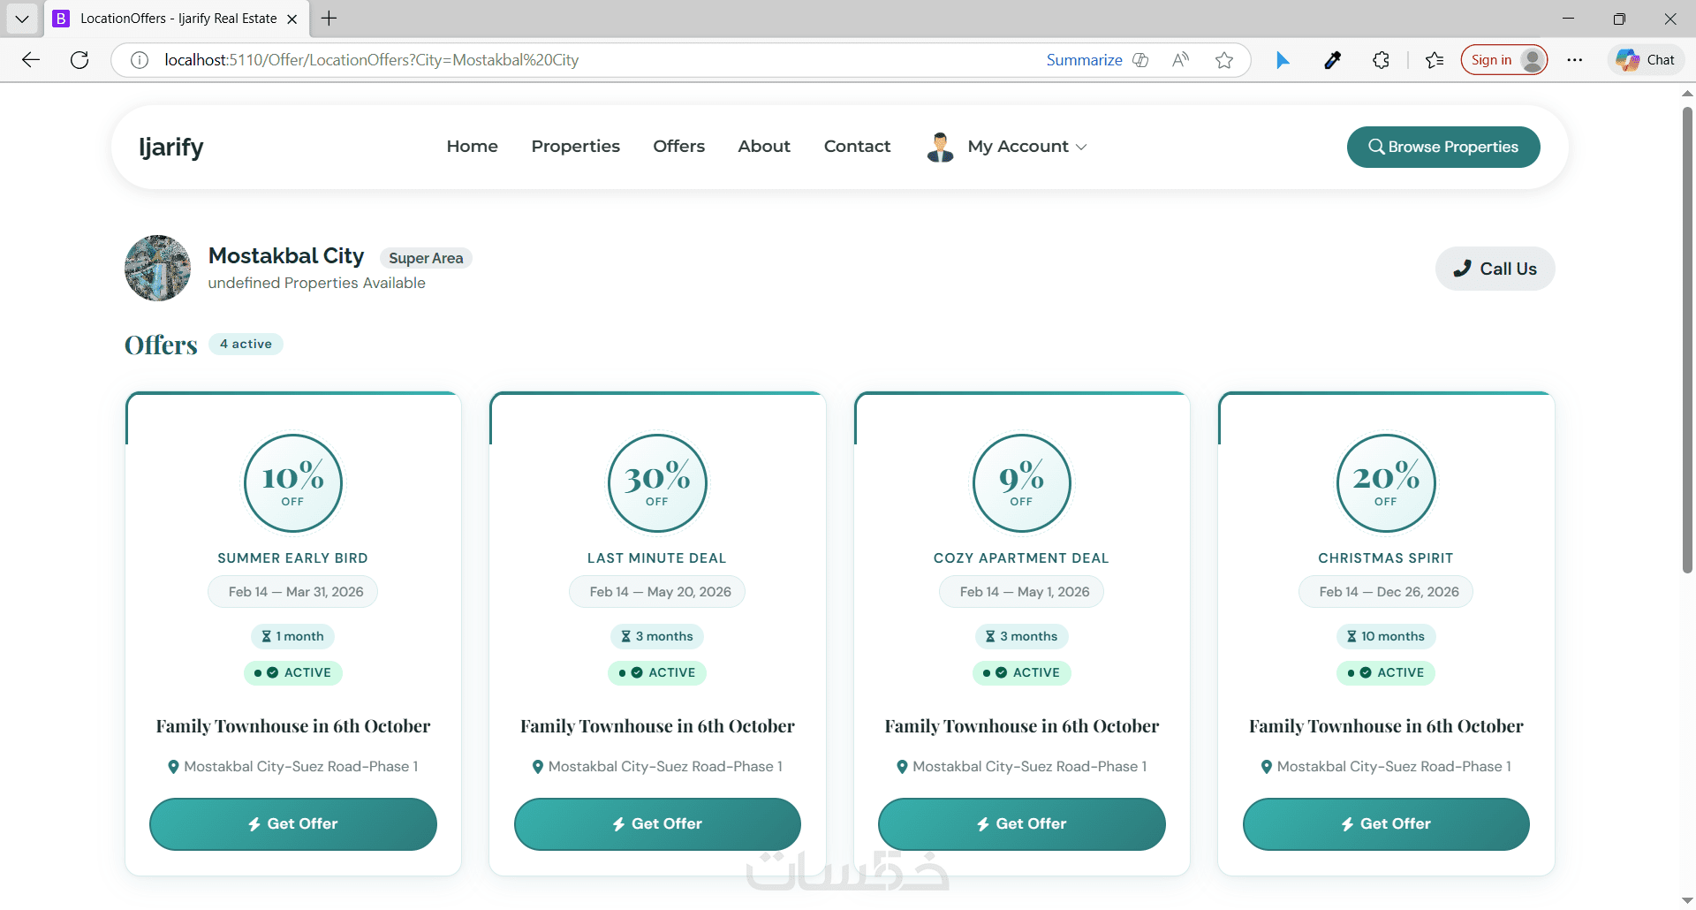Screen dimensions: 1696x910
Task: Click the 30% OFF discount badge
Action: click(657, 483)
